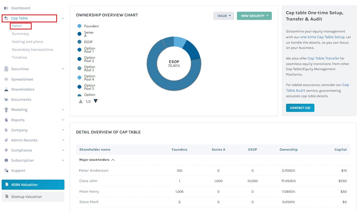Click the Series A donut chart segment
This screenshot has height=211, width=357.
point(192,50)
